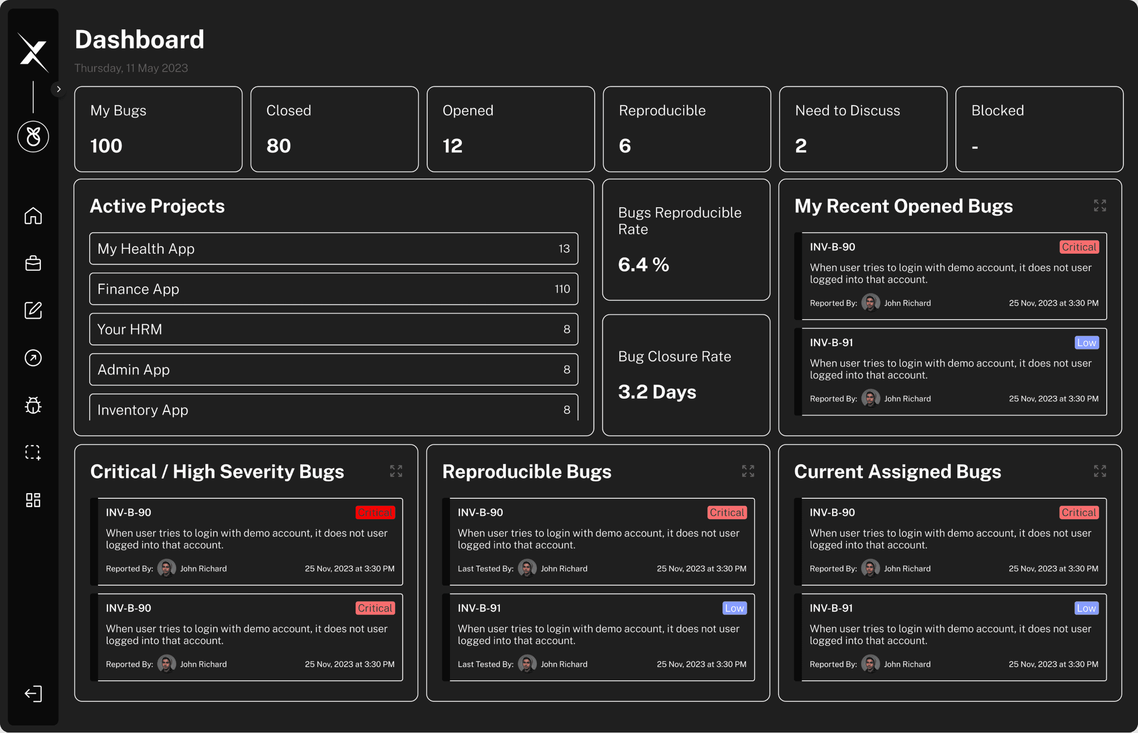Click Low tag in Reproducible Bugs

734,608
